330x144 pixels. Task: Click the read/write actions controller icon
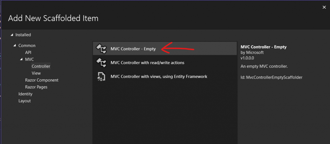(x=102, y=62)
